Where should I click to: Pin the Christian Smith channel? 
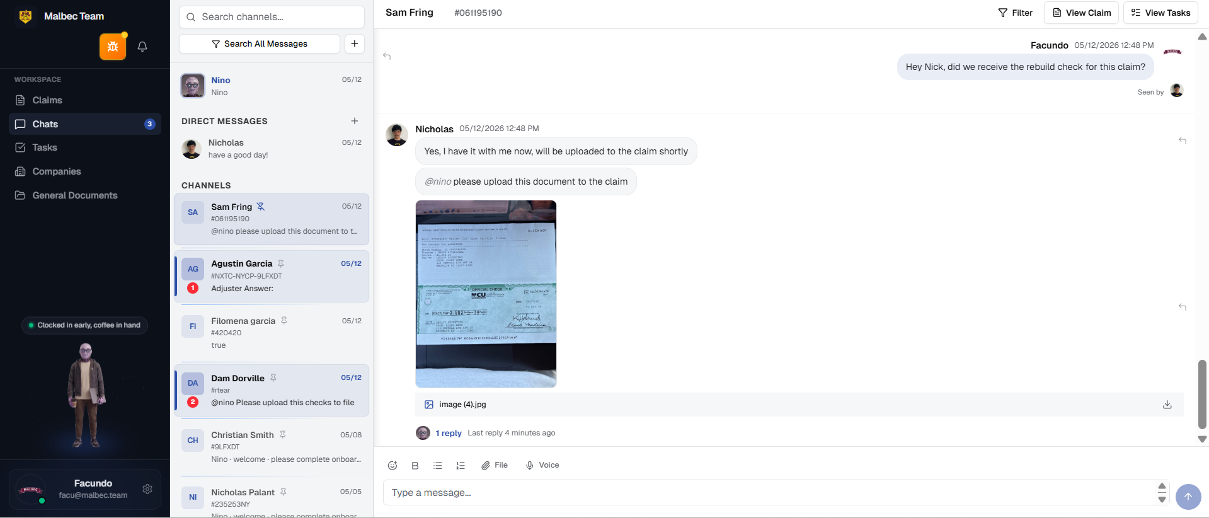(283, 435)
